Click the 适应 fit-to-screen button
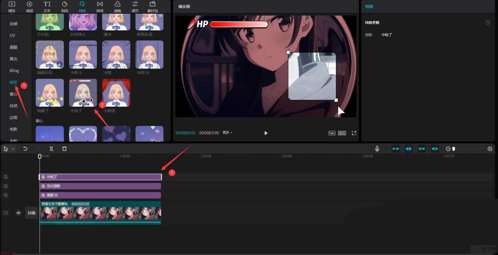498x255 pixels. [x=342, y=133]
